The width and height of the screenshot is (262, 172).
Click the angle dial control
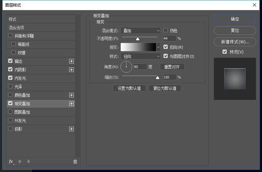[126, 67]
